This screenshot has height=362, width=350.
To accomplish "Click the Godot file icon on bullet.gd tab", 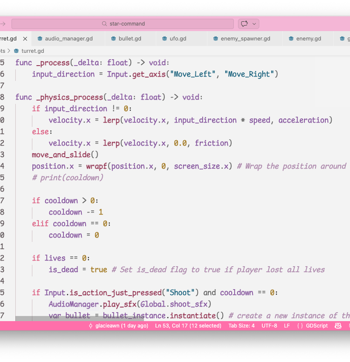I will [114, 39].
